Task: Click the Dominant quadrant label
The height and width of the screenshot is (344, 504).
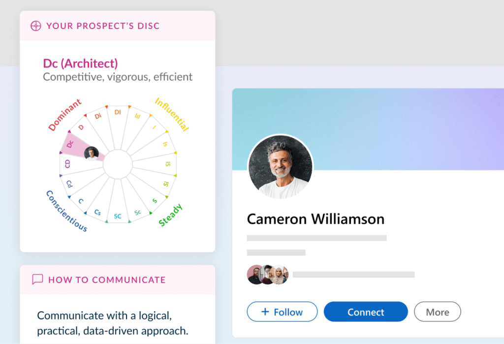Action: tap(65, 115)
